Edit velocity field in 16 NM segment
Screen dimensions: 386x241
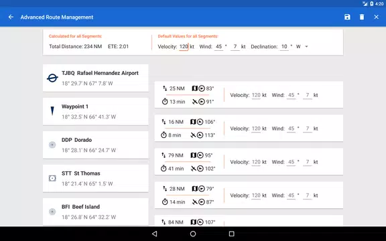click(256, 129)
